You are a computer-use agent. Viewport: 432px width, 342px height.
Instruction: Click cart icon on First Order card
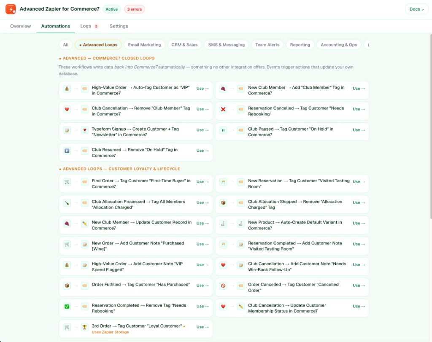(67, 182)
